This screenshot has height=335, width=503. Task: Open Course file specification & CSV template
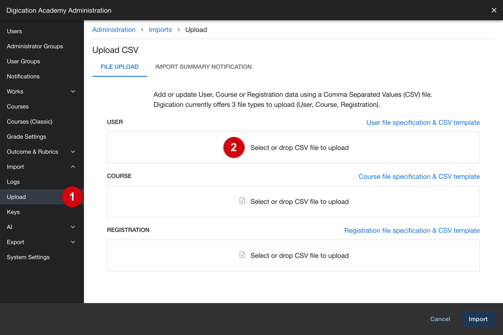(419, 177)
